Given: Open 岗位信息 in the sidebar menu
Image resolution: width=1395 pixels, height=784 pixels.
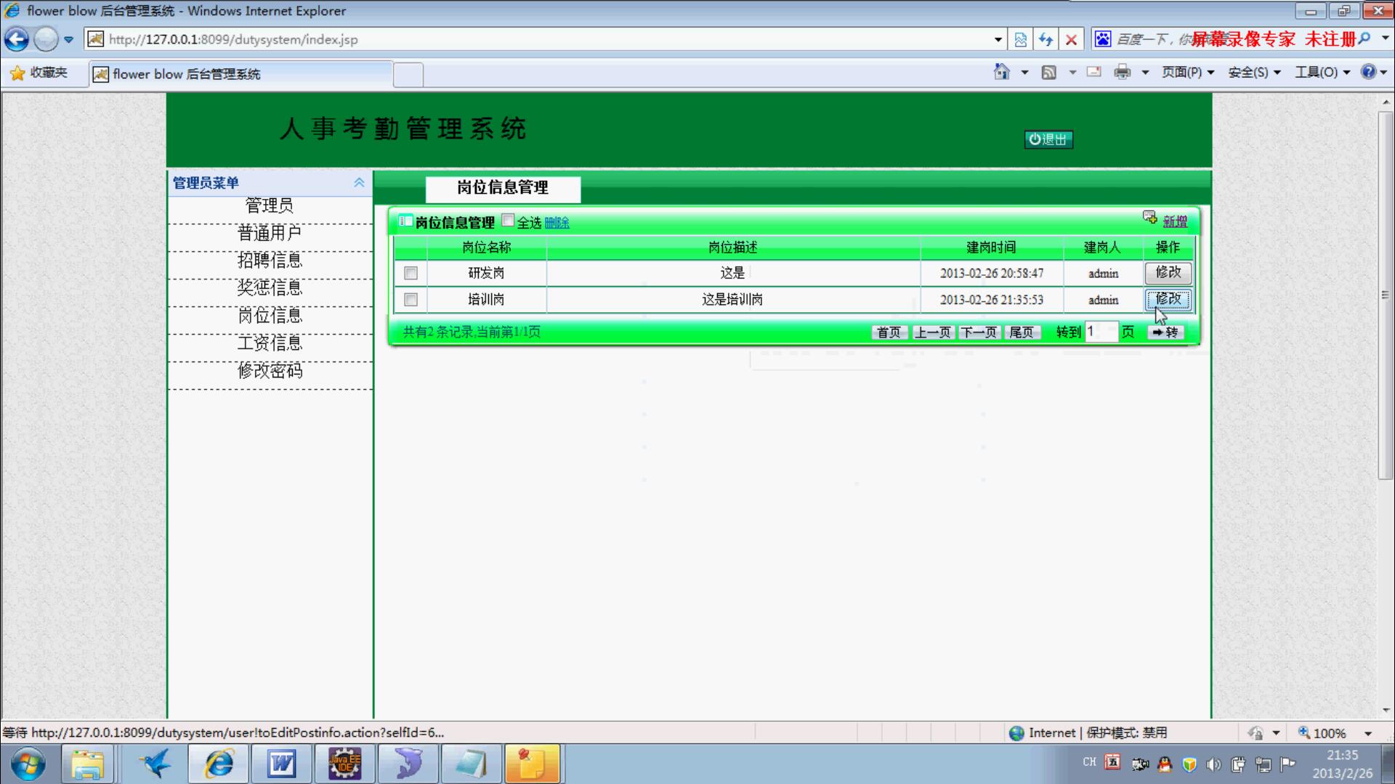Looking at the screenshot, I should (270, 316).
